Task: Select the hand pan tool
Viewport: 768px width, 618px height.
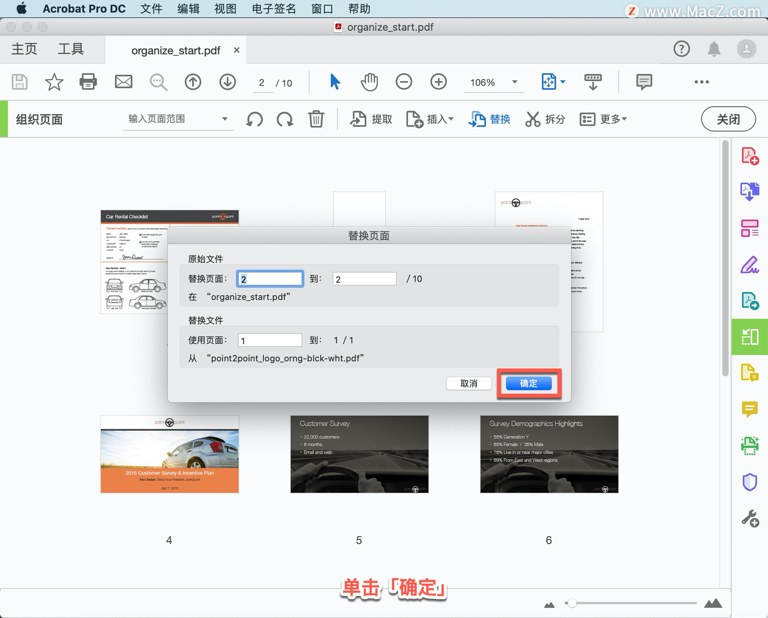Action: [369, 82]
